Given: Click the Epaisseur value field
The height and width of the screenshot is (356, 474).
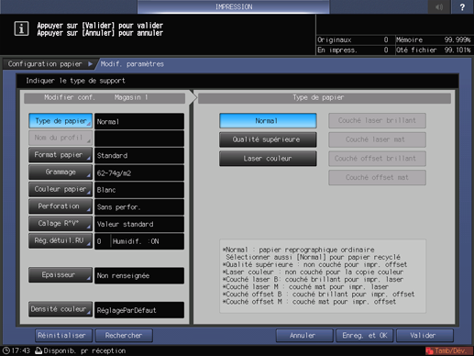Looking at the screenshot, I should coord(139,275).
